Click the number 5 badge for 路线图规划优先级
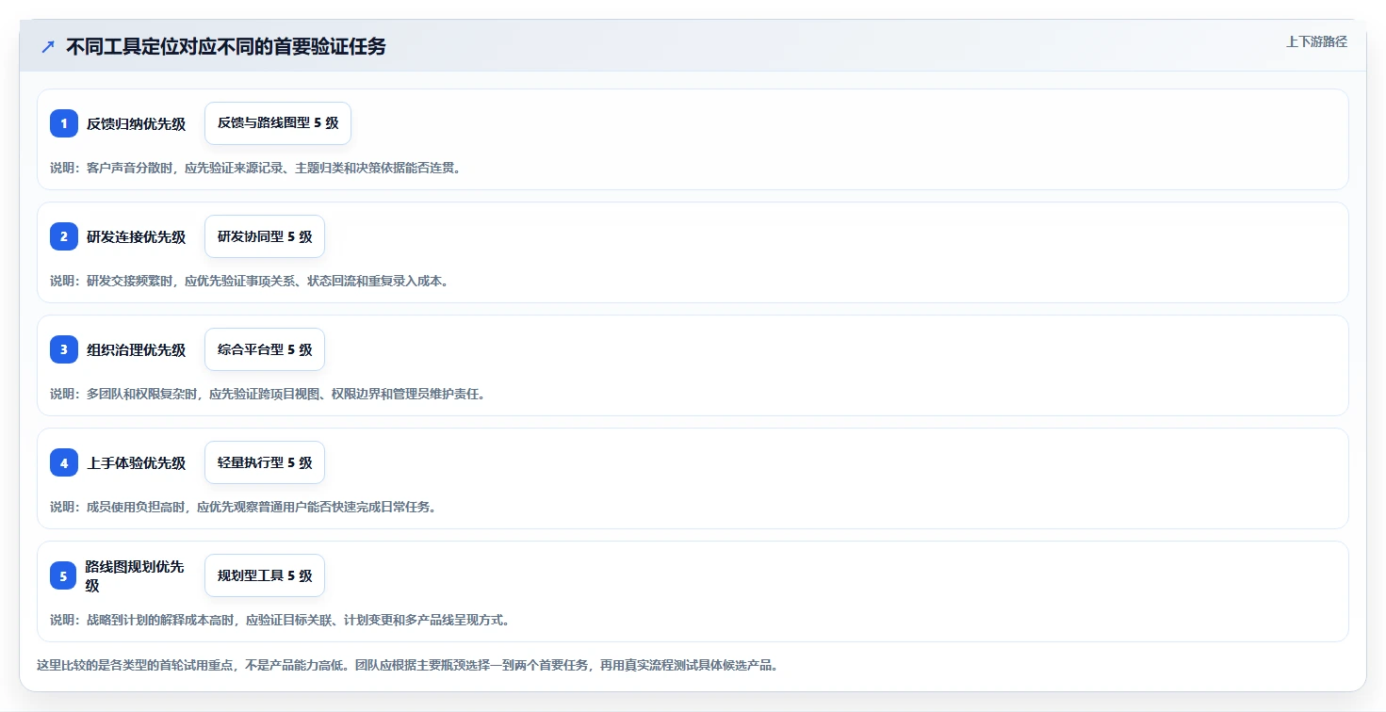This screenshot has width=1386, height=712. coord(63,575)
